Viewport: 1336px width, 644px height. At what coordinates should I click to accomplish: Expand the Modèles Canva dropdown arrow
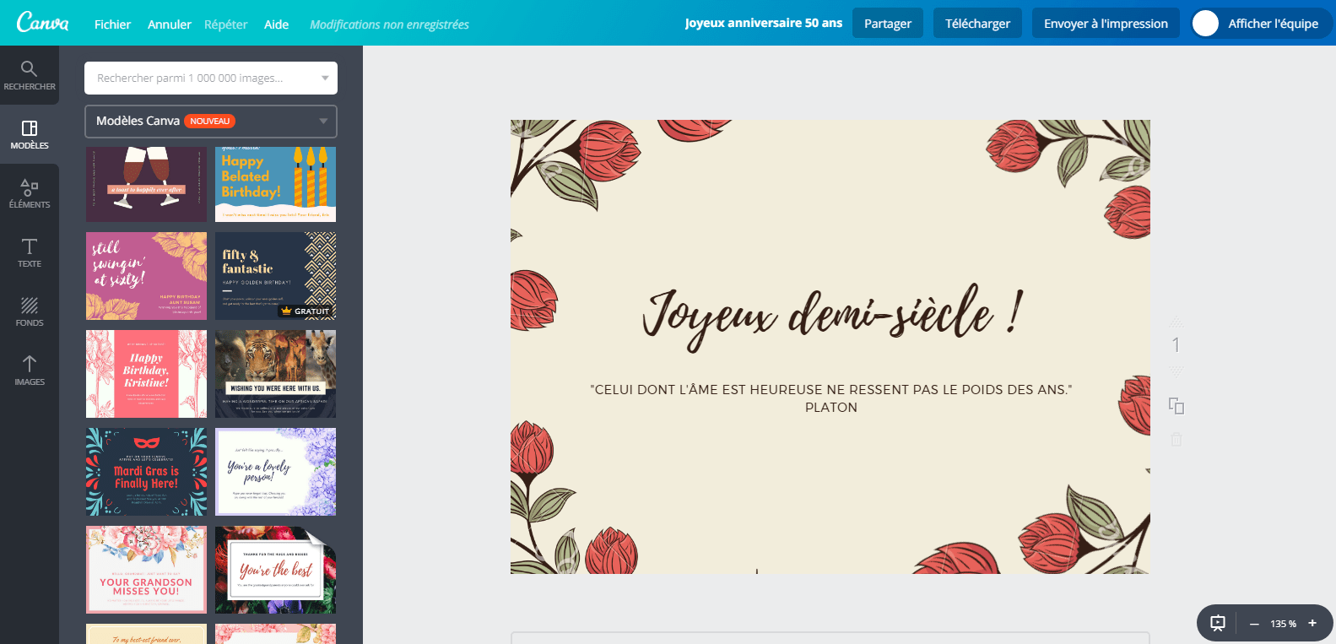[323, 121]
